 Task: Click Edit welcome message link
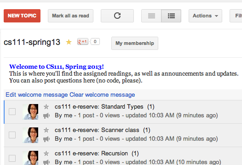(x=37, y=95)
